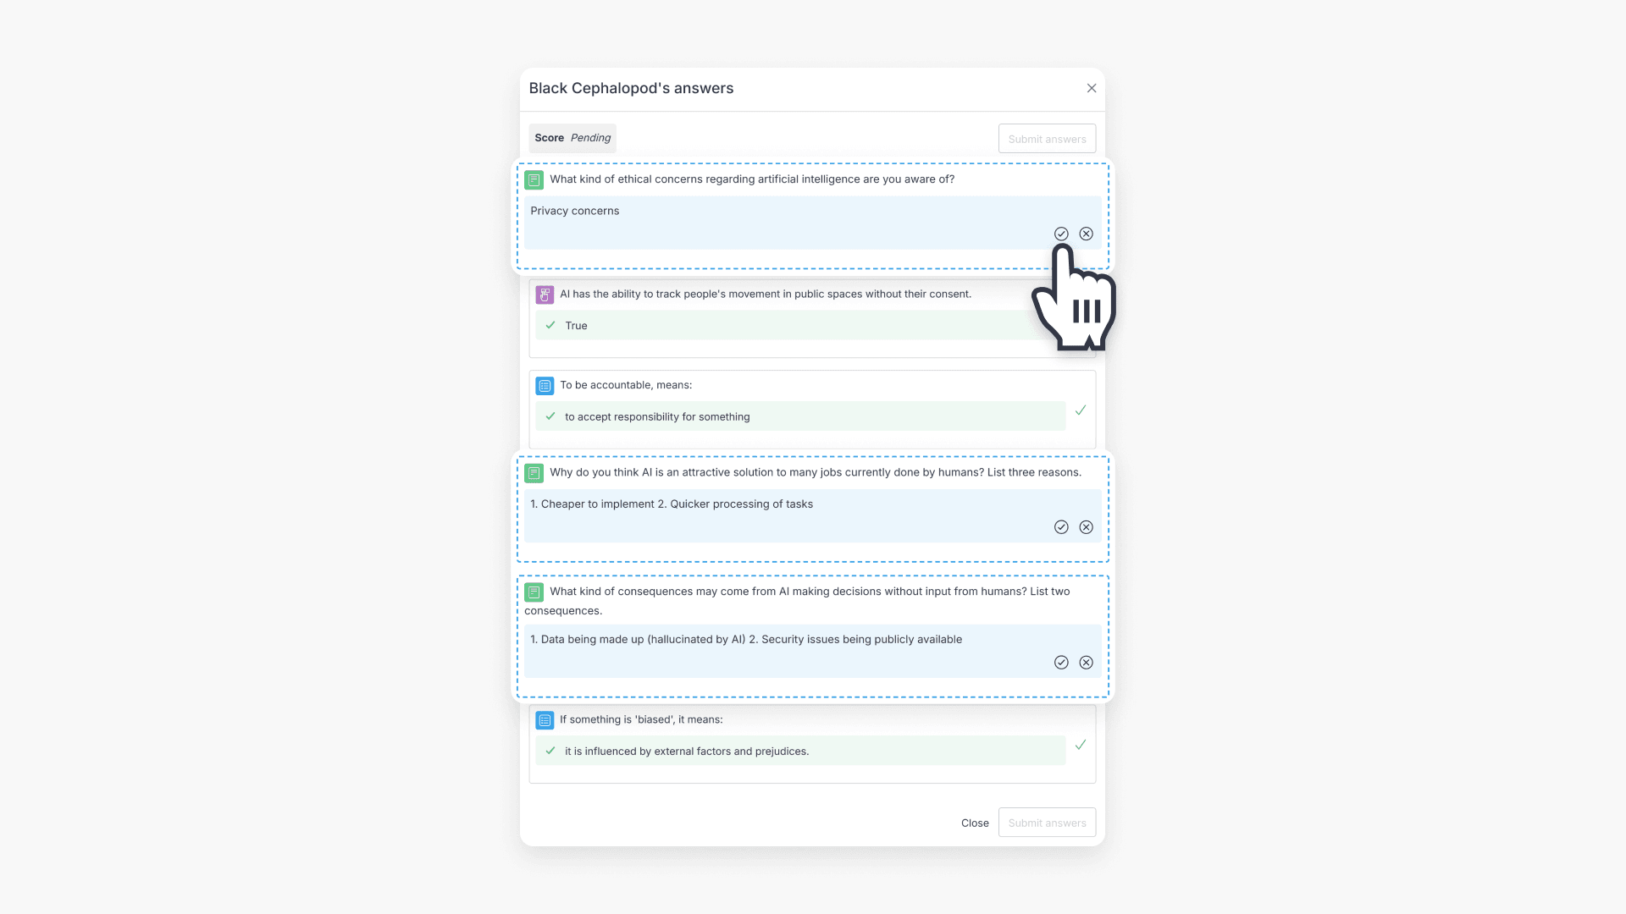Mark 'Privacy concerns' answer as correct

(x=1061, y=234)
